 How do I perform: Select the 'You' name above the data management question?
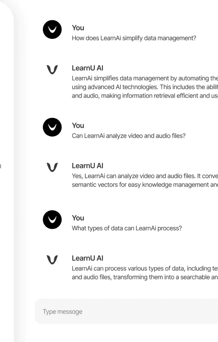pos(78,28)
